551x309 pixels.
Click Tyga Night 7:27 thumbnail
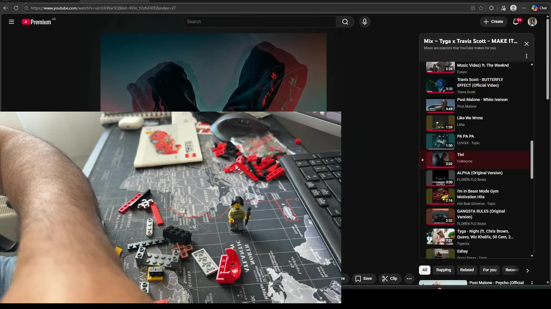tap(440, 237)
